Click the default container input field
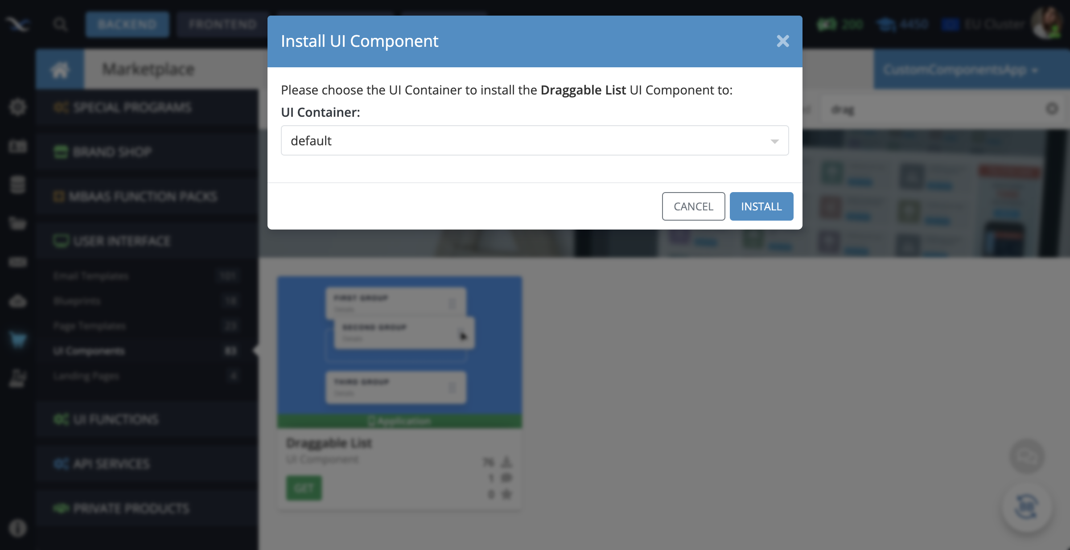The width and height of the screenshot is (1070, 550). click(535, 140)
